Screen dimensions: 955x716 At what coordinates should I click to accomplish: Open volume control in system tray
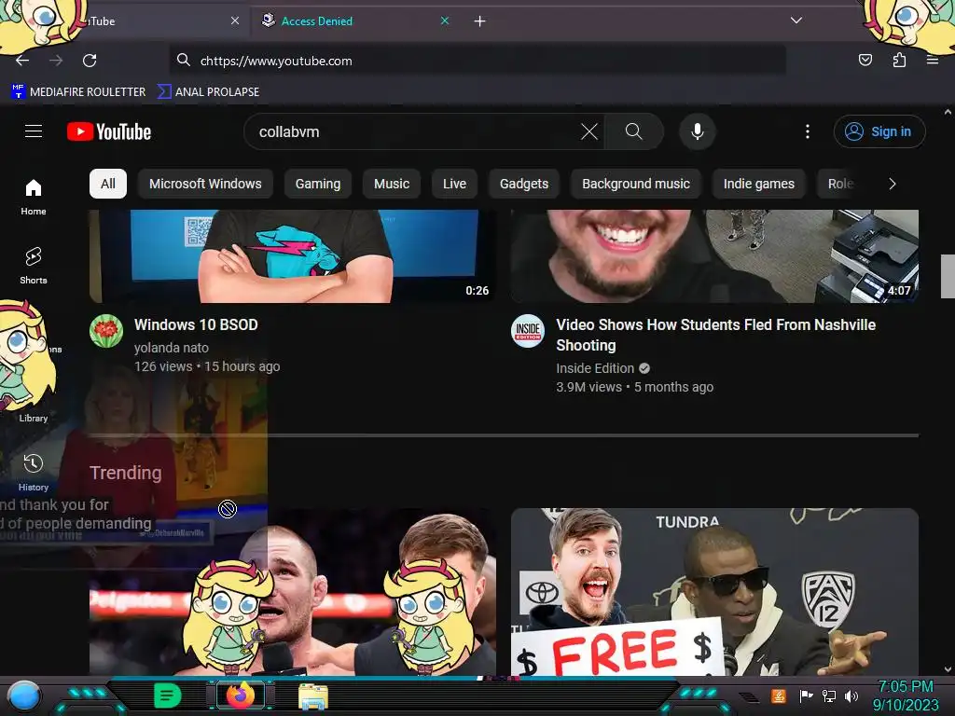[x=851, y=695]
